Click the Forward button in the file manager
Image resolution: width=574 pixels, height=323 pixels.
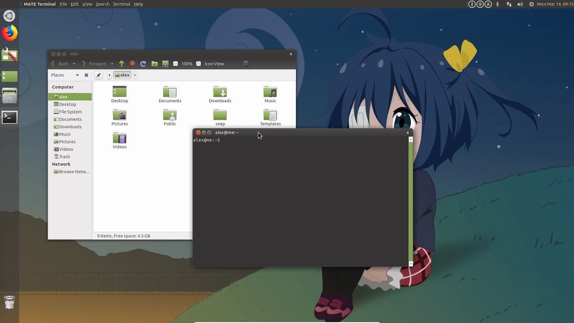(x=94, y=64)
